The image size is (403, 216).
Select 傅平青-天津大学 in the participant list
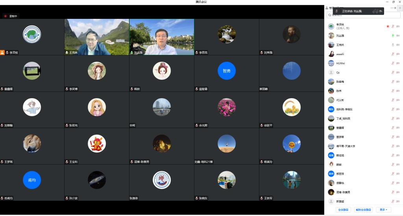(x=346, y=146)
